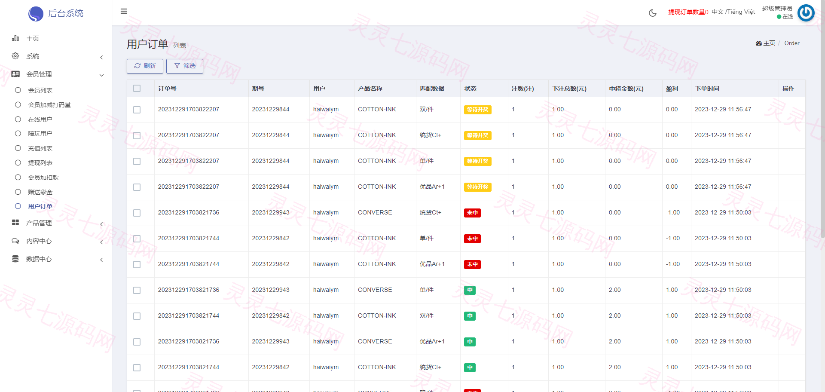The image size is (825, 392).
Task: Check the COTTON-INK 双/件 中 row
Action: (x=137, y=316)
